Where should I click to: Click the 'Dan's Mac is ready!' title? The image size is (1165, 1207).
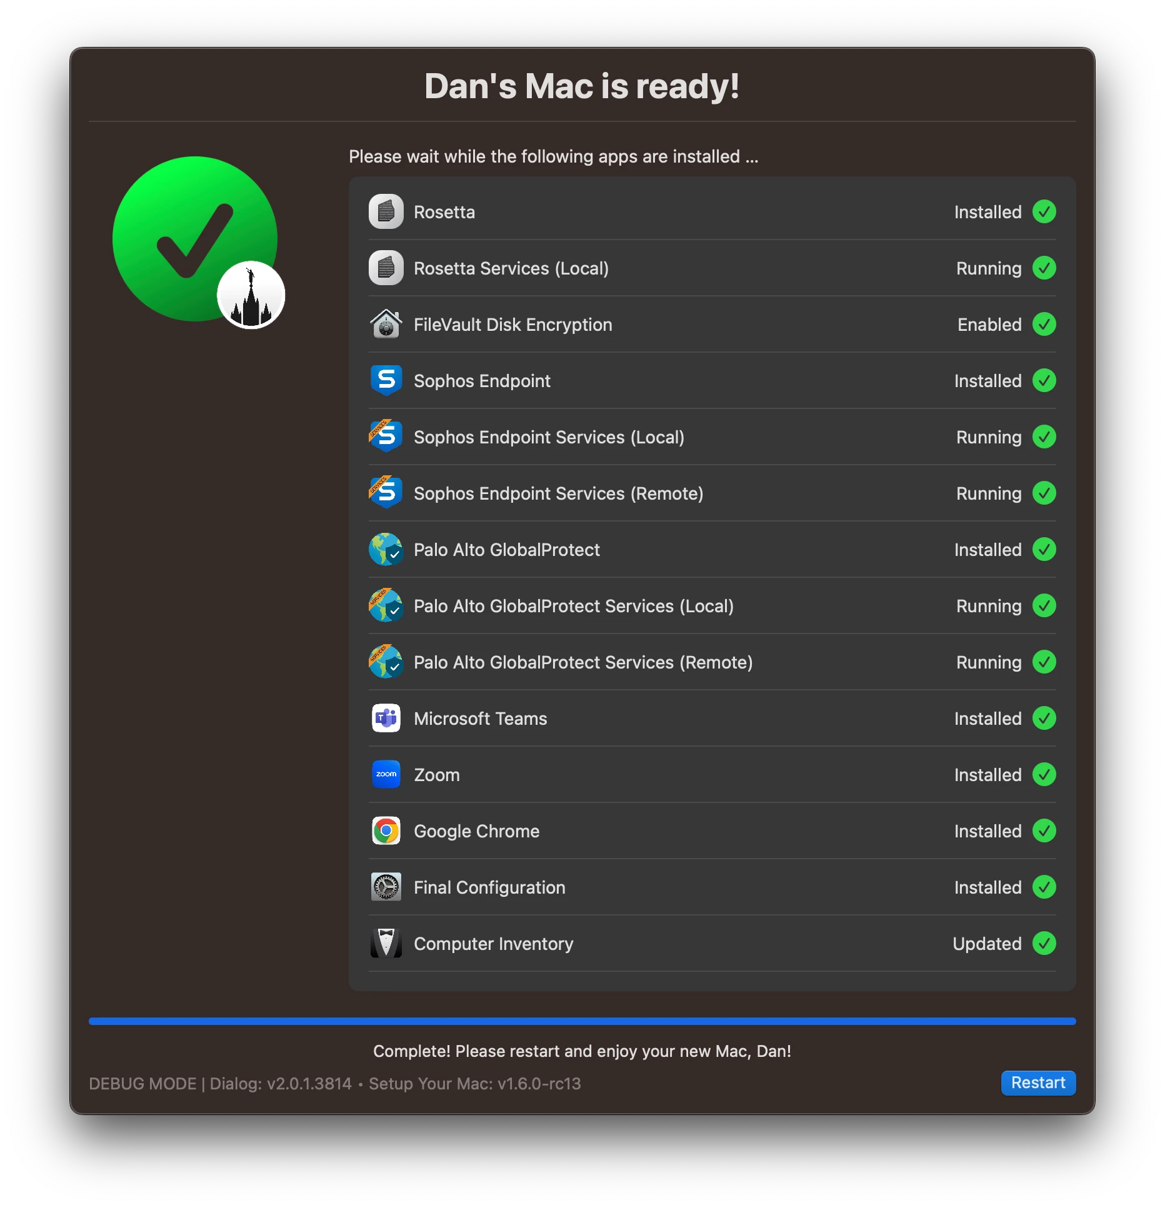pos(582,86)
